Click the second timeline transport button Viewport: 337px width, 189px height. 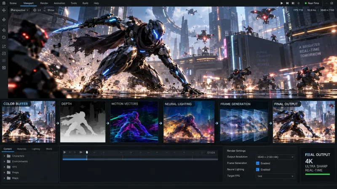pyautogui.click(x=70, y=152)
